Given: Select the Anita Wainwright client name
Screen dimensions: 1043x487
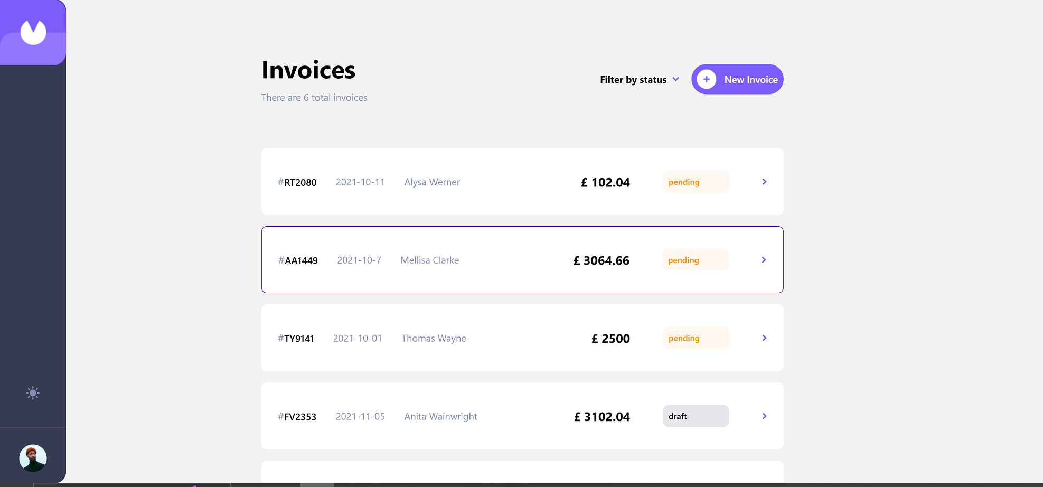Looking at the screenshot, I should 440,416.
